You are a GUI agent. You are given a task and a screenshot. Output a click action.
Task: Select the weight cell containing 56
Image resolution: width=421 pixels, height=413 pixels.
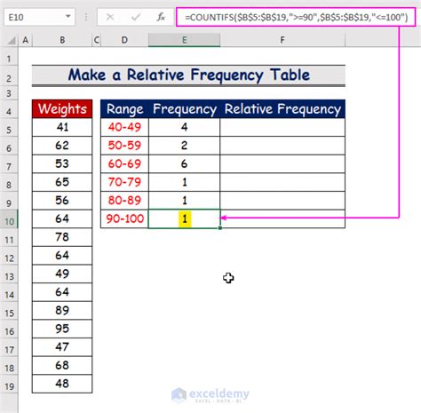pyautogui.click(x=62, y=201)
